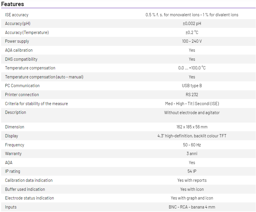Click the 3 anni warranty value
Image resolution: width=256 pixels, height=212 pixels.
click(192, 154)
